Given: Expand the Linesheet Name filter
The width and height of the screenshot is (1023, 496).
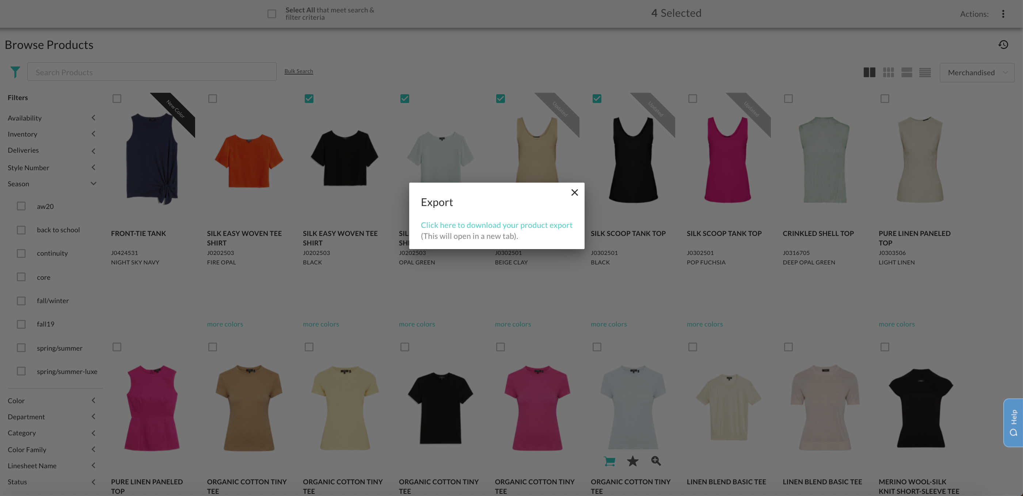Looking at the screenshot, I should [52, 466].
